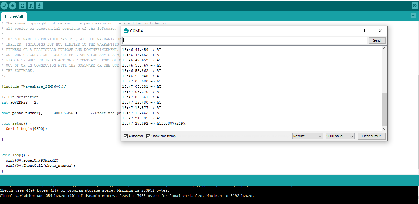The height and width of the screenshot is (204, 419).
Task: Click the Send button in the serial monitor
Action: pos(377,40)
